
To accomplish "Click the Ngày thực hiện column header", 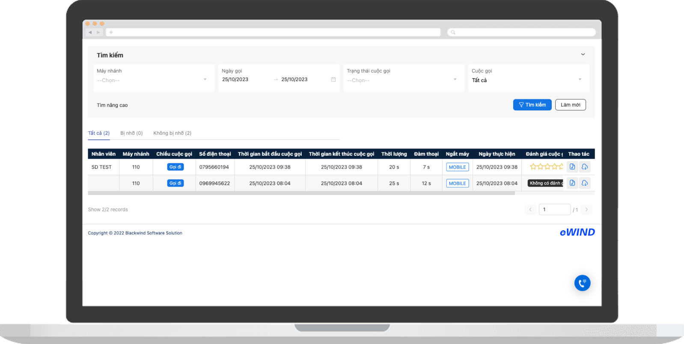I will pyautogui.click(x=497, y=154).
